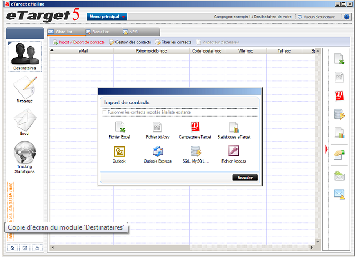Import contacts from Outlook

tap(119, 152)
